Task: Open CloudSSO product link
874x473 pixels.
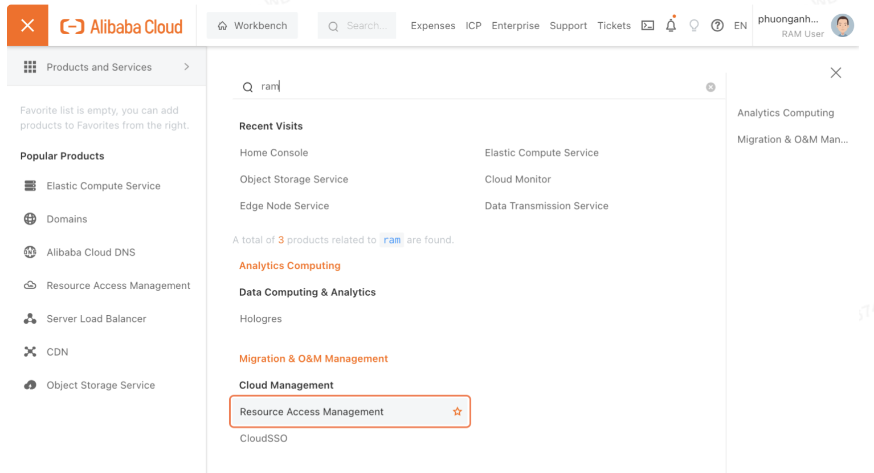Action: pos(263,438)
